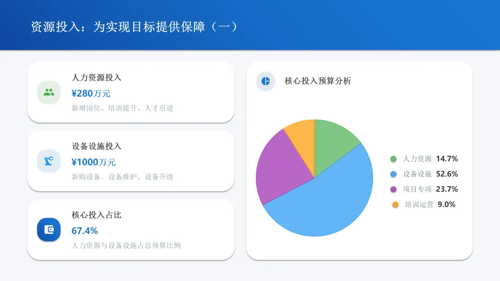
Task: Click the 人力资源投入 card heading
Action: coord(96,77)
